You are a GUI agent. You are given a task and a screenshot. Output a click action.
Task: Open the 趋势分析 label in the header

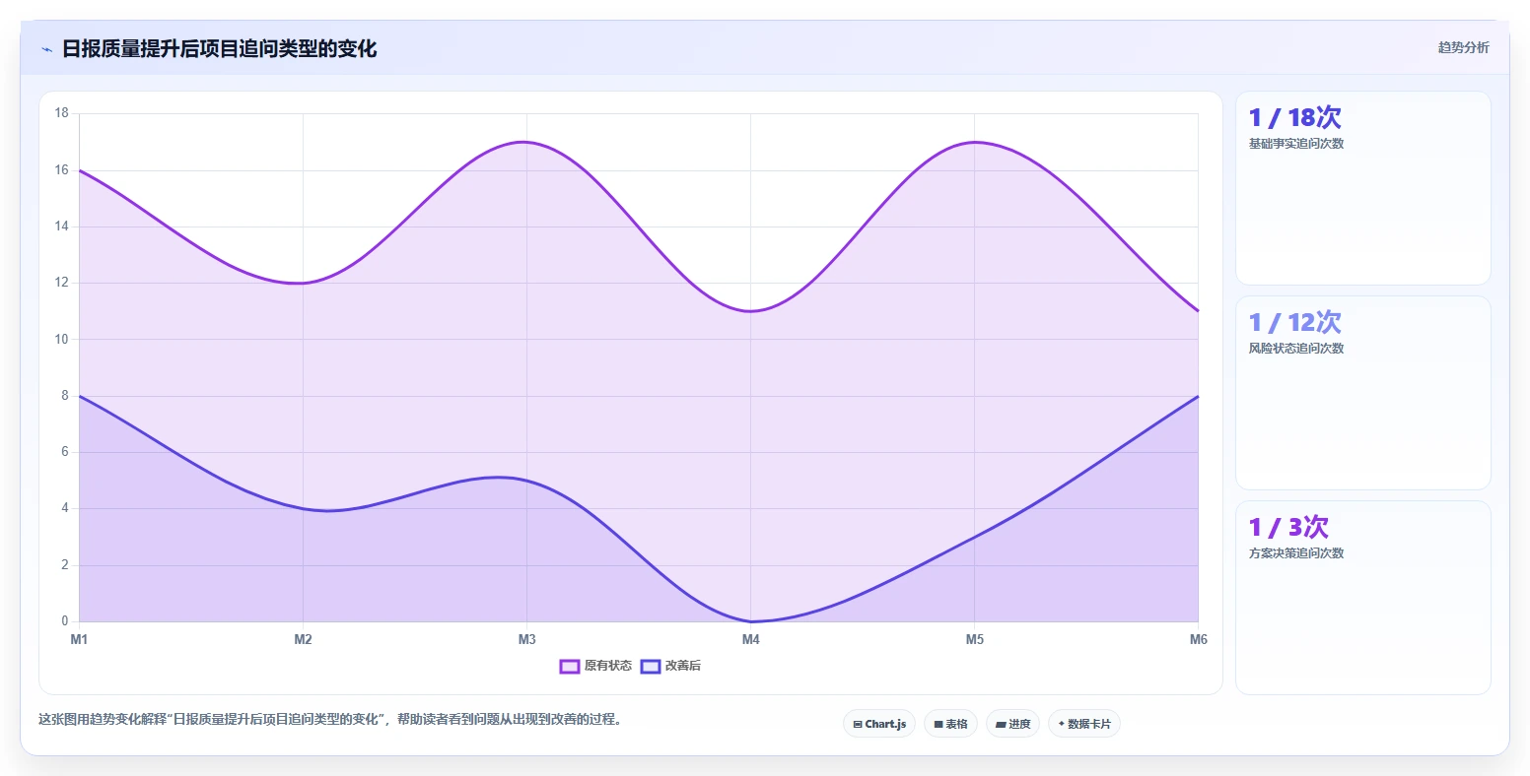pyautogui.click(x=1463, y=48)
